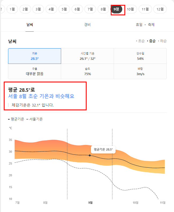Select the 7월 month chip
Image resolution: width=174 pixels, height=212 pixels.
click(x=90, y=9)
